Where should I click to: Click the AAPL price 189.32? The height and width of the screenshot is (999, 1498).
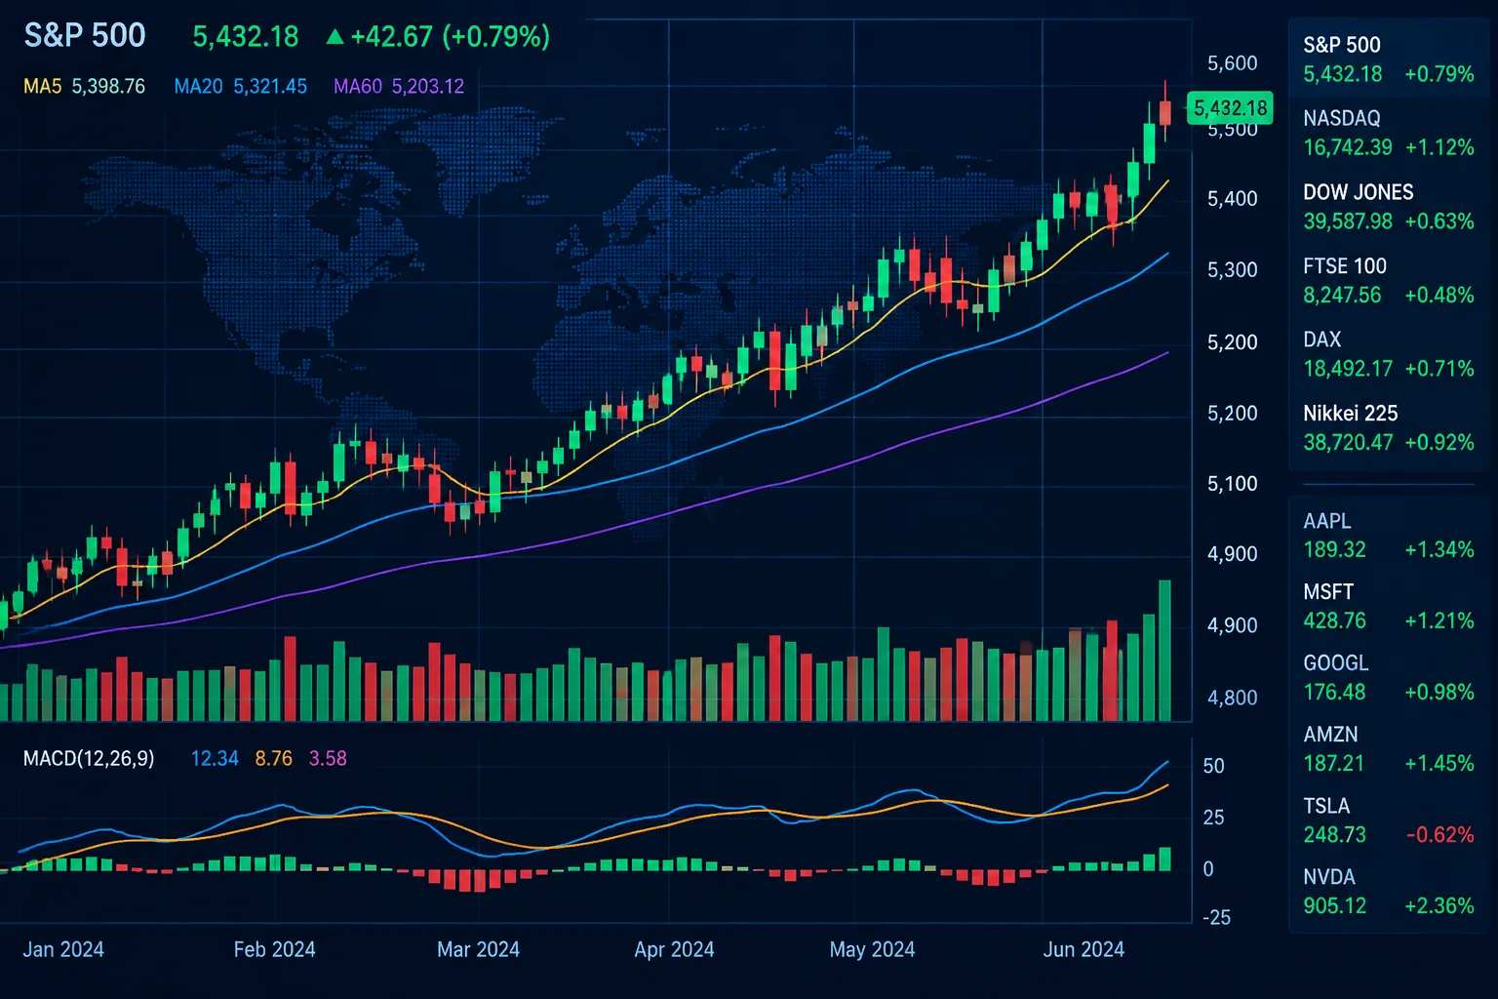(x=1335, y=550)
